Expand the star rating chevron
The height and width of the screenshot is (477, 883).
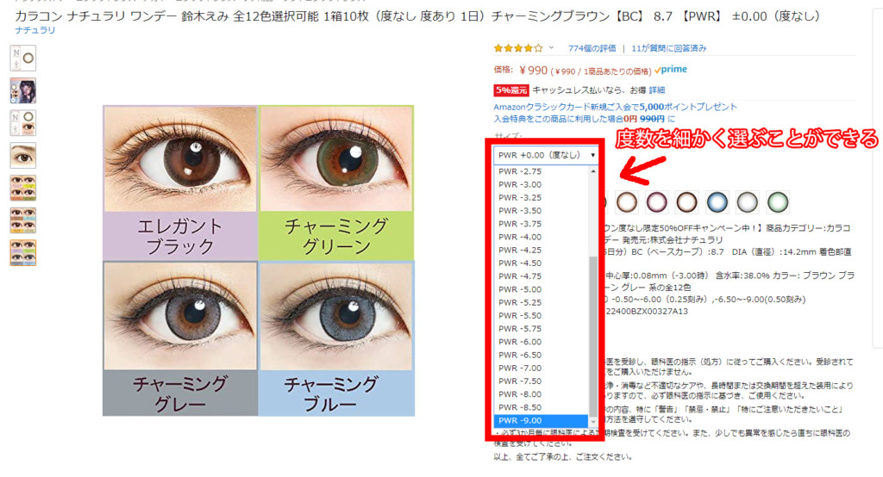[551, 48]
